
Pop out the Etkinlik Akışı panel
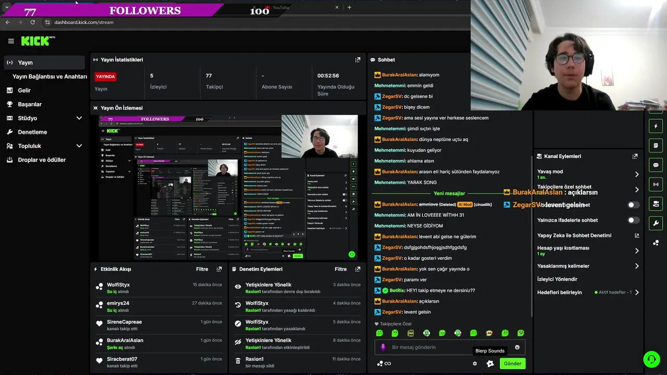pos(219,269)
